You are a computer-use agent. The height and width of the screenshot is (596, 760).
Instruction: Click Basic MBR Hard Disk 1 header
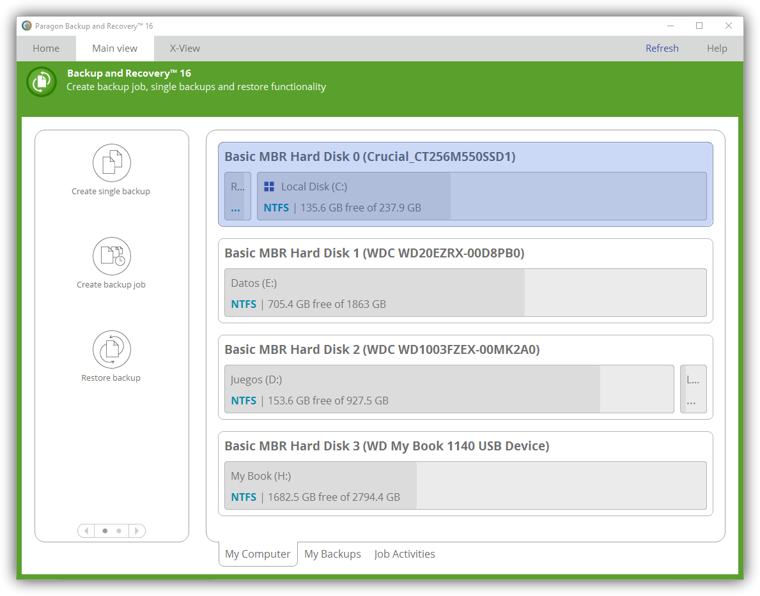pyautogui.click(x=374, y=253)
